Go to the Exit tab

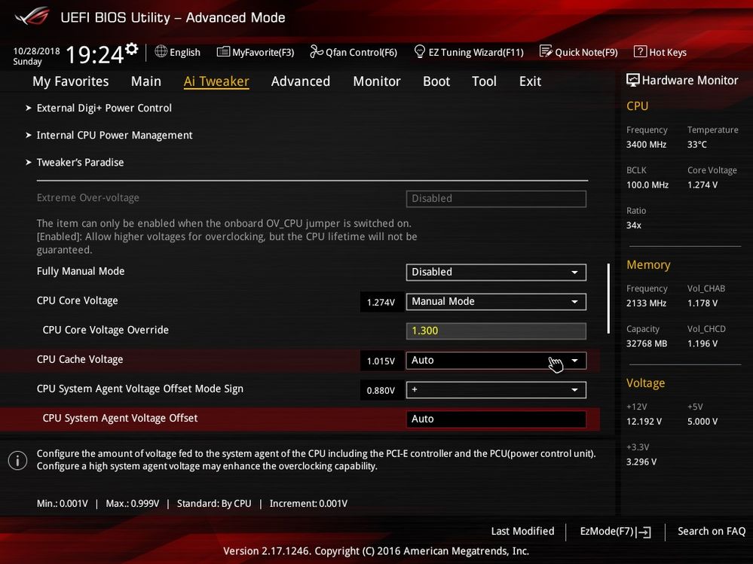tap(530, 81)
